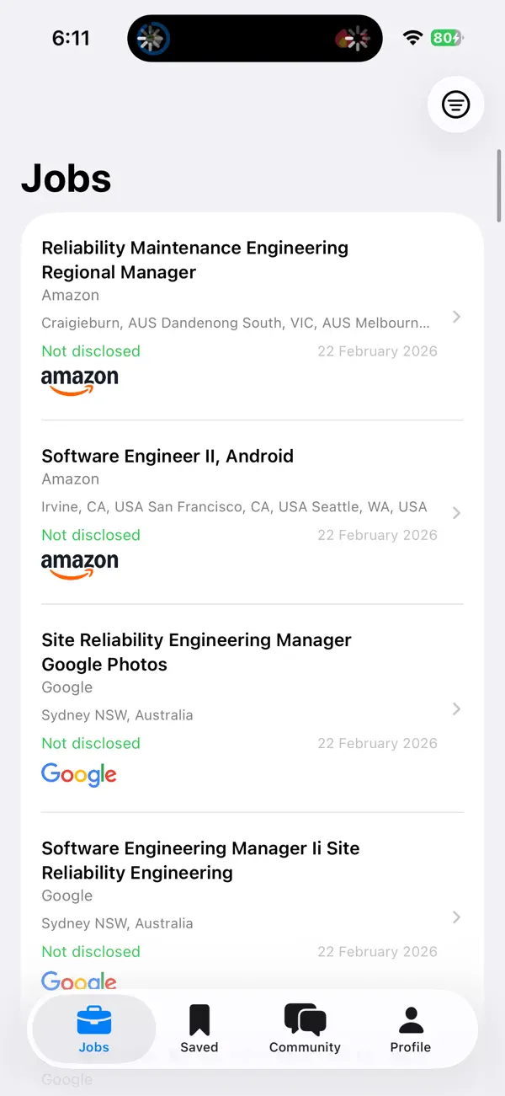Open the Community chat bubbles icon
The height and width of the screenshot is (1096, 505).
tap(305, 1019)
